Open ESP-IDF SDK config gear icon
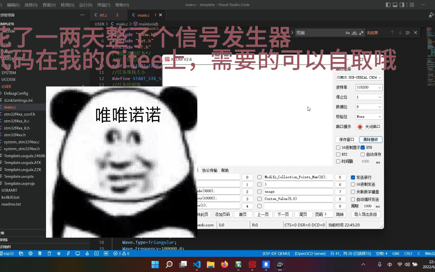Viewport: 435px width, 272px height. pyautogui.click(x=31, y=253)
